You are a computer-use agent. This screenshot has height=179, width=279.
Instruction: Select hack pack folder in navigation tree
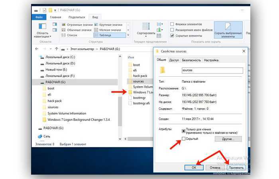coord(55,101)
